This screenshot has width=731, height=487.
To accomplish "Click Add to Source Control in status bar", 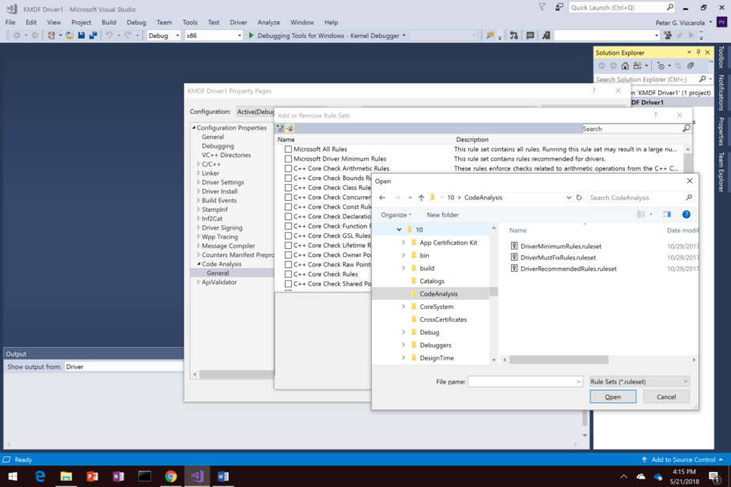I will click(x=682, y=459).
